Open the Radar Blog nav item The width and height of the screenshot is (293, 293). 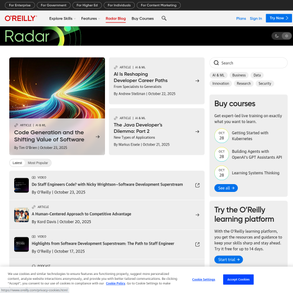(x=116, y=19)
